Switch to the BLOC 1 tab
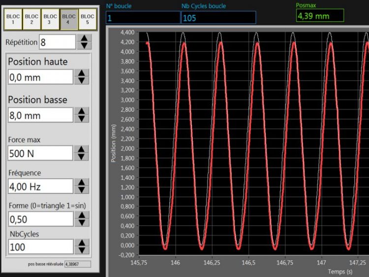Screen dimensions: 369x277 tap(13, 19)
